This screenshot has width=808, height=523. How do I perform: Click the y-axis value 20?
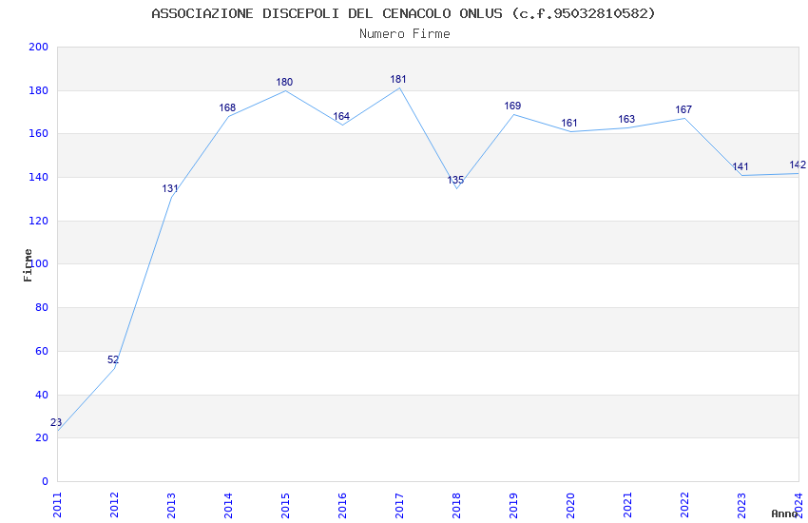coord(42,438)
